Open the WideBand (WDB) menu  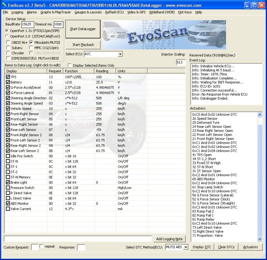click(162, 12)
